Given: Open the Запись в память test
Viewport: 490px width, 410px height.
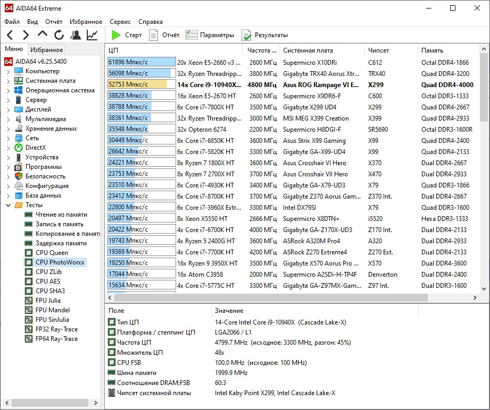Looking at the screenshot, I should point(60,224).
